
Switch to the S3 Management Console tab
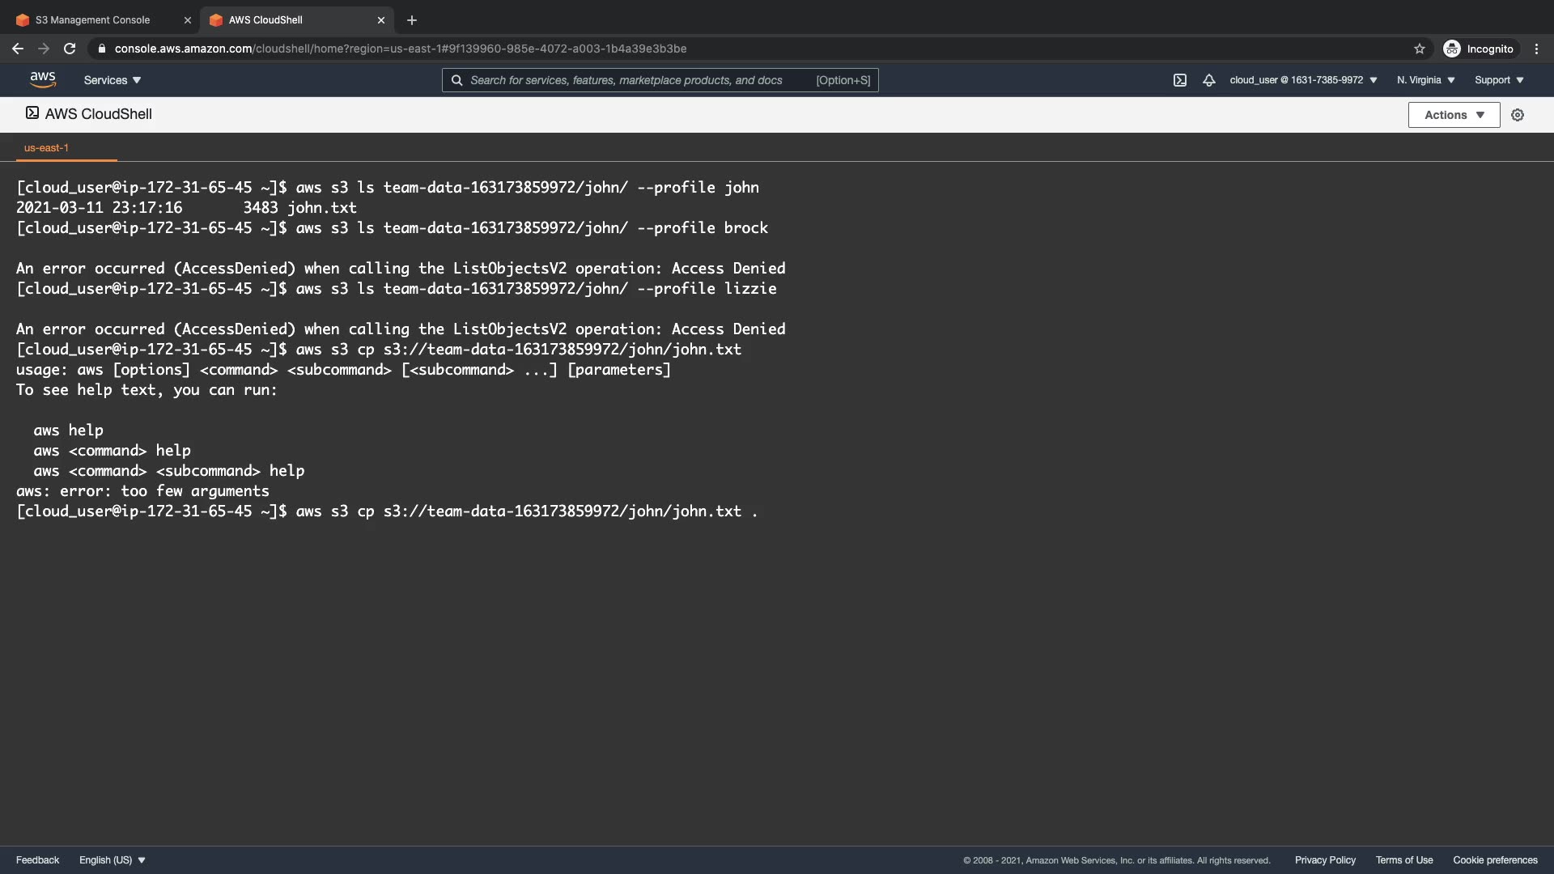(93, 20)
